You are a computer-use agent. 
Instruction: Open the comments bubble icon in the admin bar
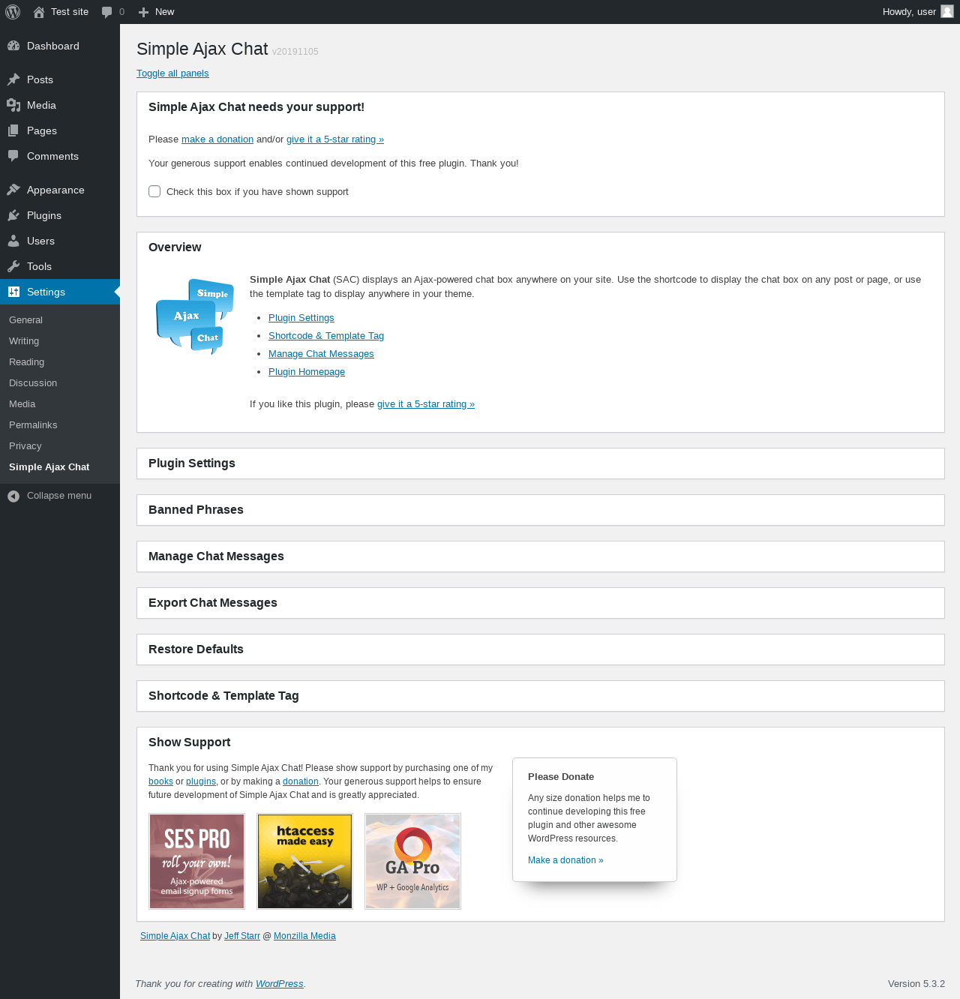pos(107,12)
